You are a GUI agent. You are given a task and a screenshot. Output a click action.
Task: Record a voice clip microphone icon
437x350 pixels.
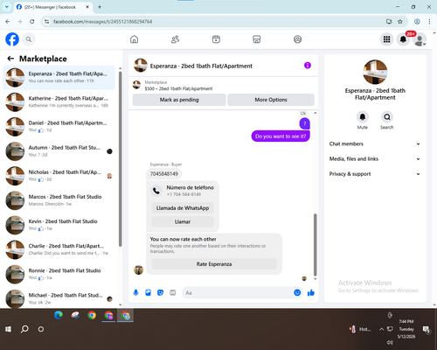[x=135, y=292]
